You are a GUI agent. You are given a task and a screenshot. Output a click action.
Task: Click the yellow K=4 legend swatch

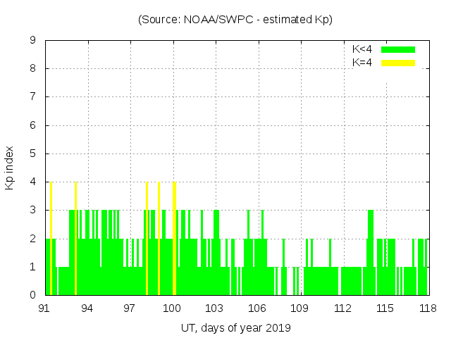tap(398, 63)
